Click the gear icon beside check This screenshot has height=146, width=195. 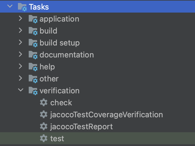click(44, 103)
